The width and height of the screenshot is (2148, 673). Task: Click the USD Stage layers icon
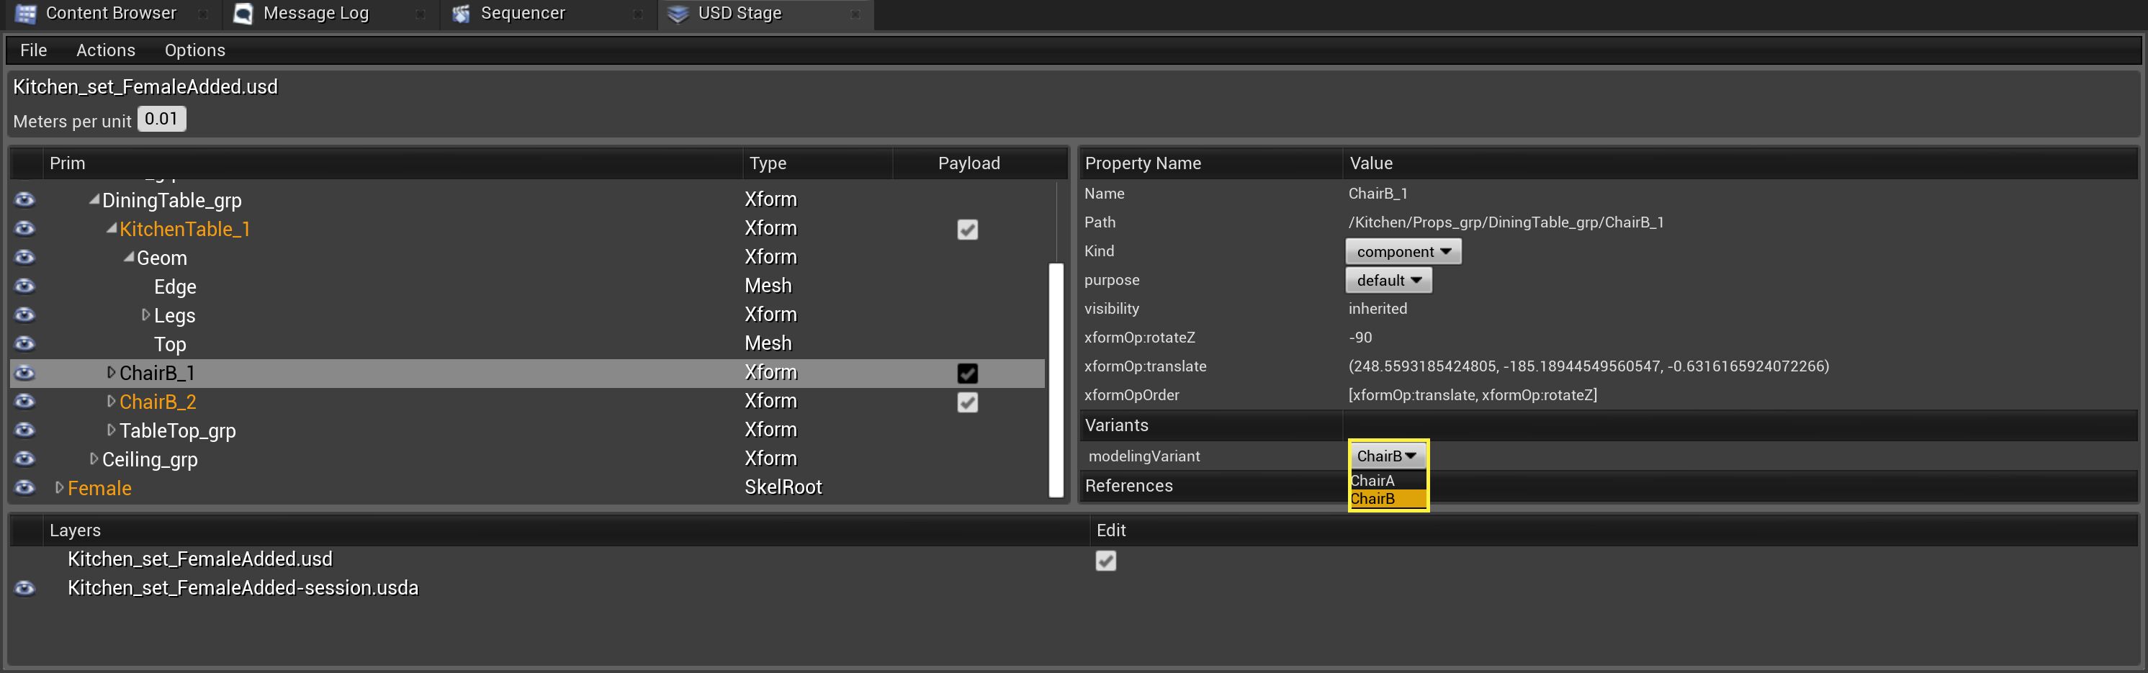pos(678,14)
